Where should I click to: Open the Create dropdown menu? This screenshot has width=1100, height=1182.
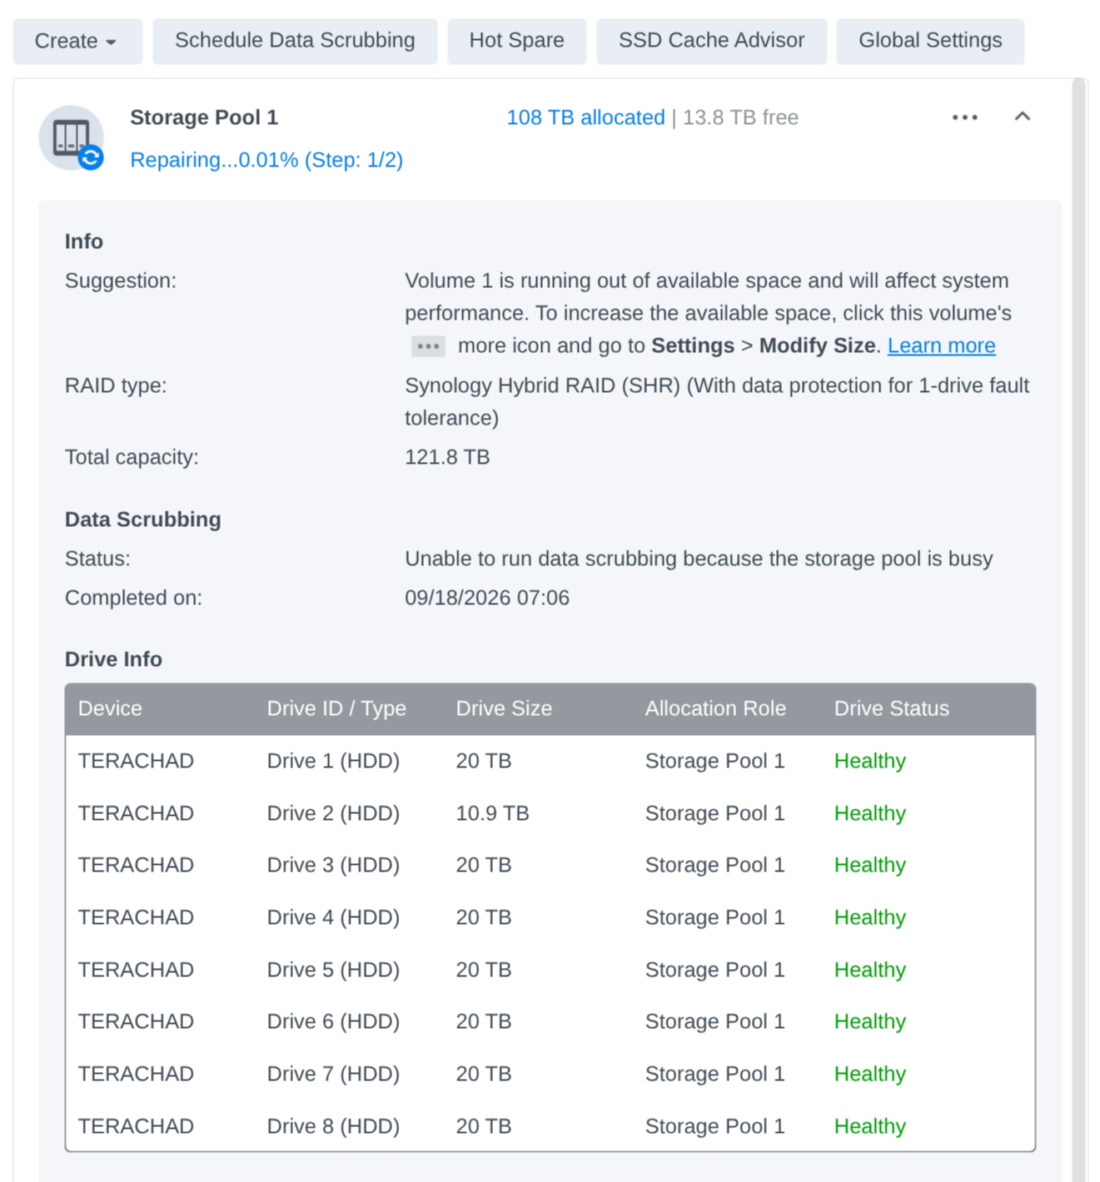coord(77,41)
